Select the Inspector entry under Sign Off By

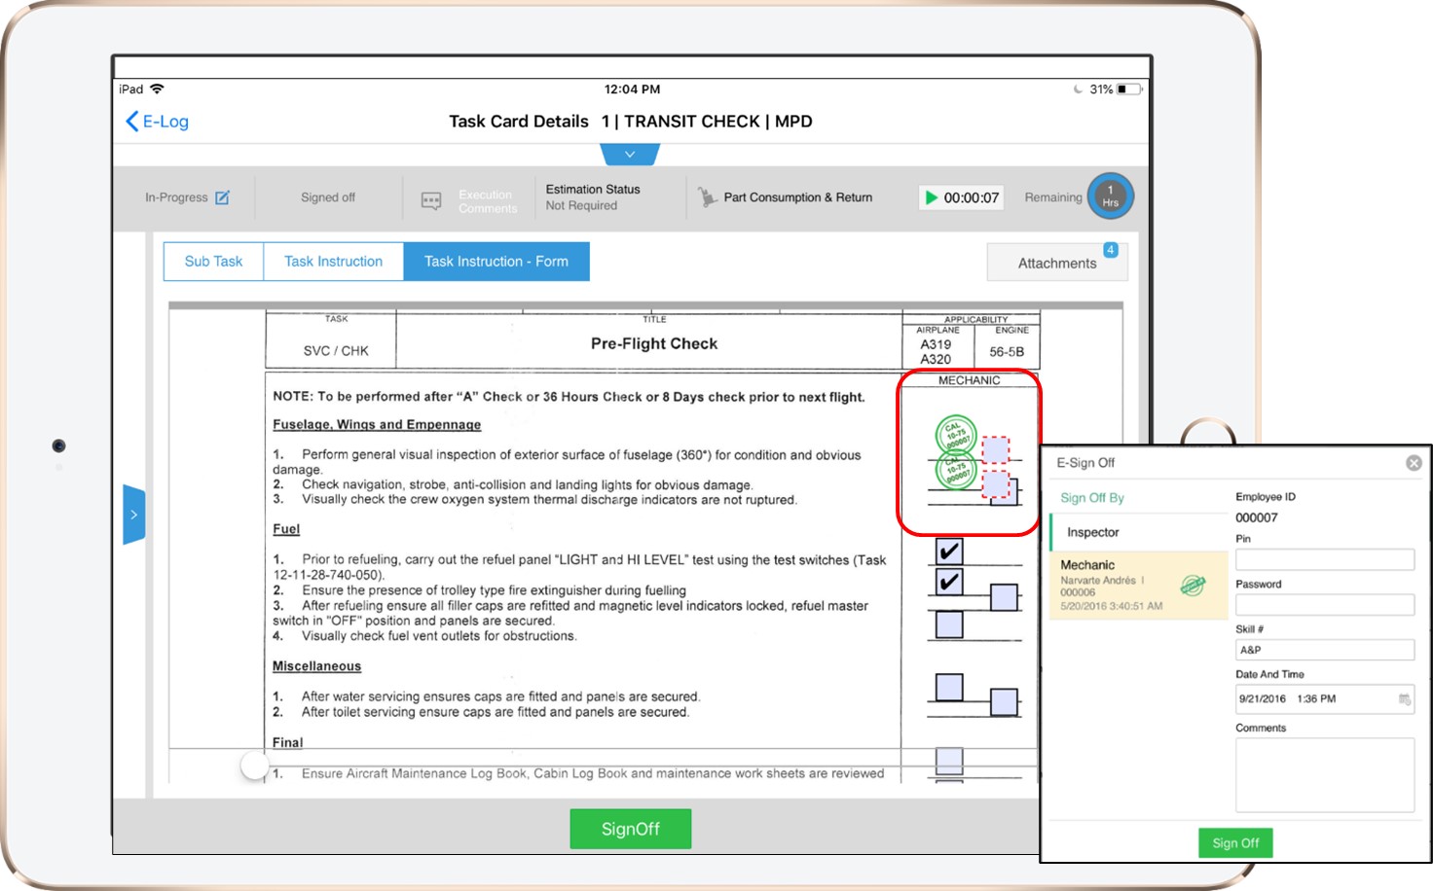[x=1093, y=532]
